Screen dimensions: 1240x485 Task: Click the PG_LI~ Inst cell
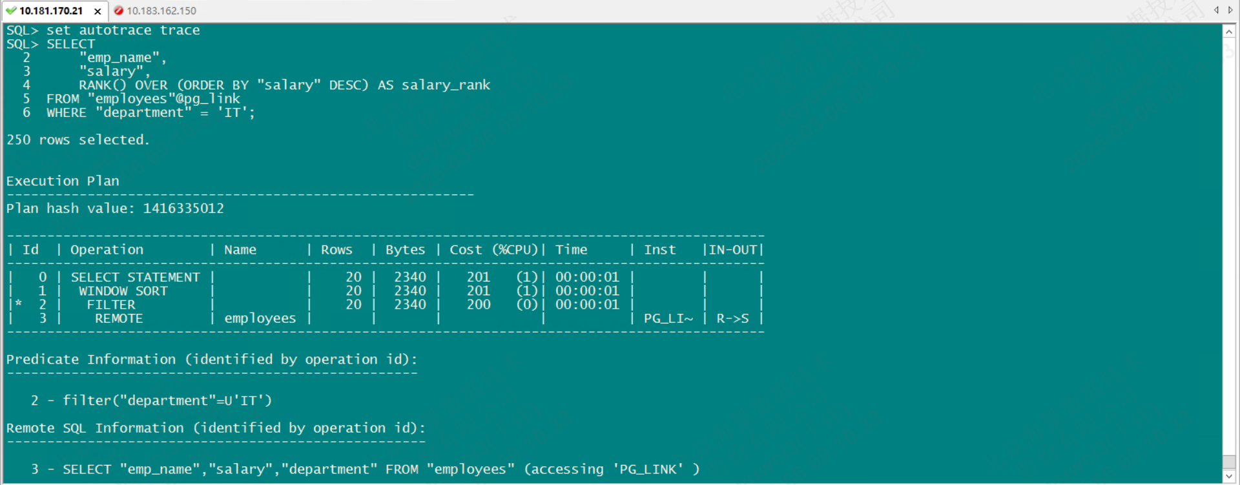[668, 318]
